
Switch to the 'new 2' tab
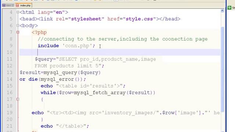point(8,5)
